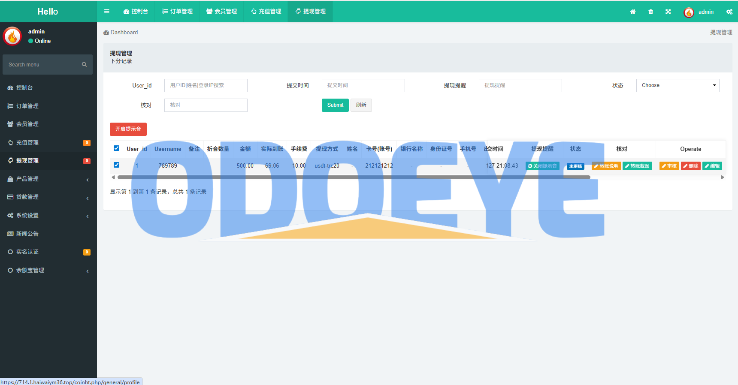Open the 状态 Choose dropdown

[678, 85]
